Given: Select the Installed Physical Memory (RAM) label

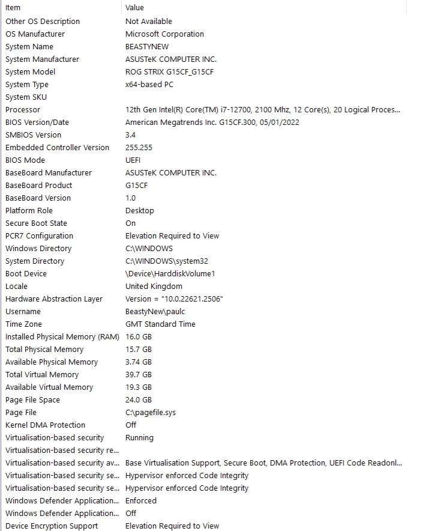Looking at the screenshot, I should point(62,337).
